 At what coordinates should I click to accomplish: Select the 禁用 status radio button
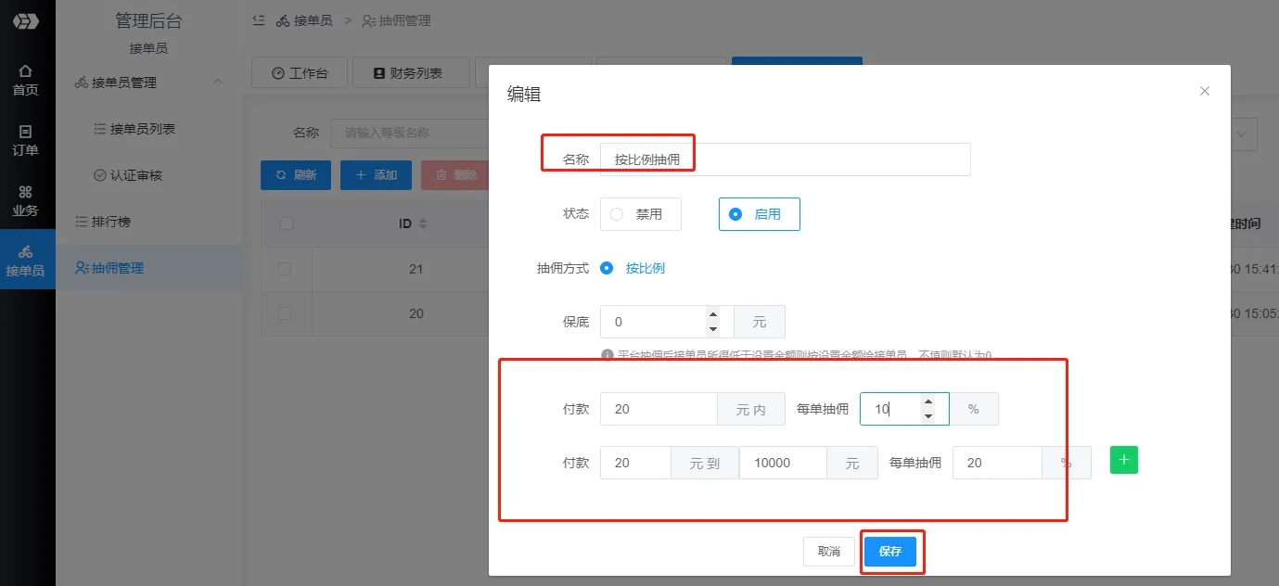[617, 214]
